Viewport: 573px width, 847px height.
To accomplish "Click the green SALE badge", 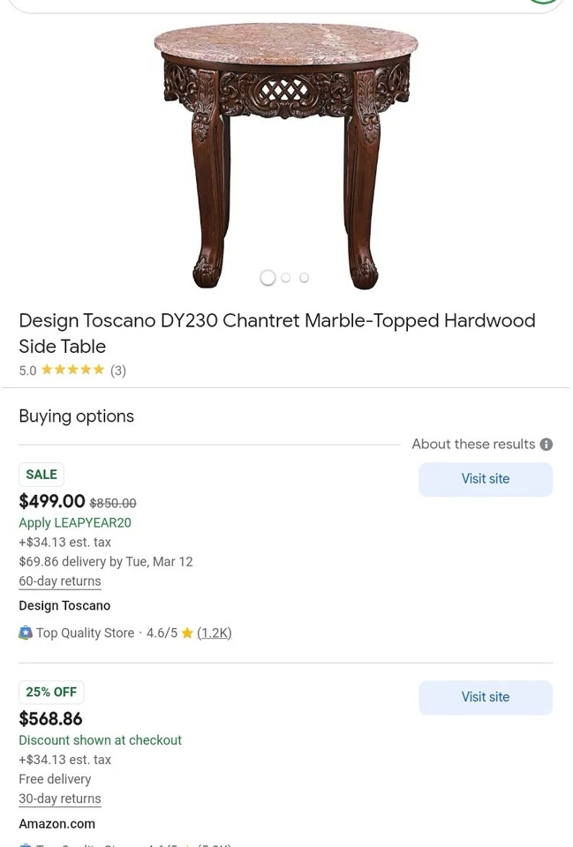I will [41, 474].
